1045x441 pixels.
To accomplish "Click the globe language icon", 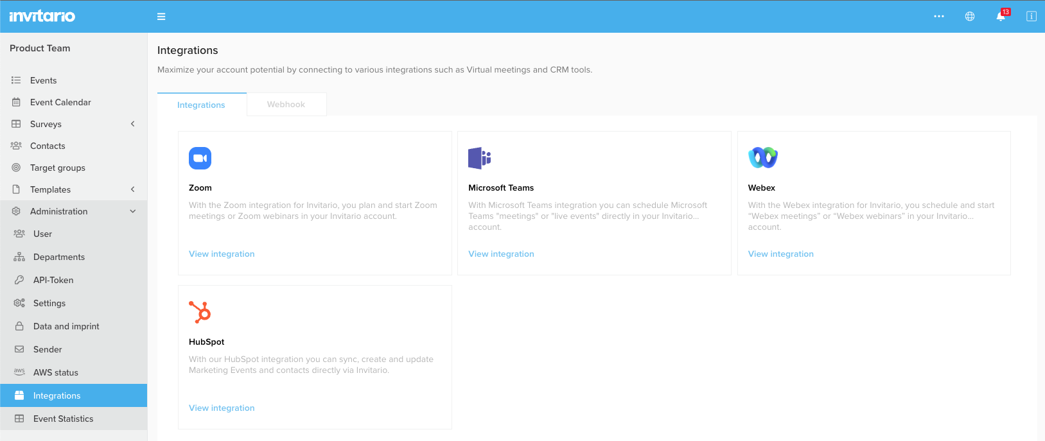I will [970, 17].
